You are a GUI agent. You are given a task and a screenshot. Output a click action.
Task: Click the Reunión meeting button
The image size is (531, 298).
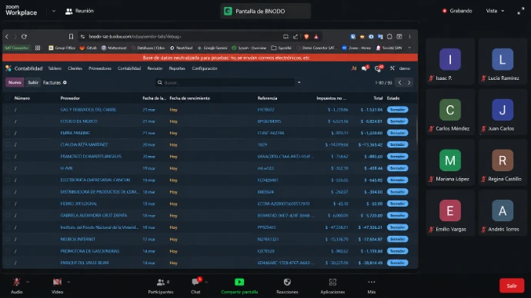tap(79, 12)
